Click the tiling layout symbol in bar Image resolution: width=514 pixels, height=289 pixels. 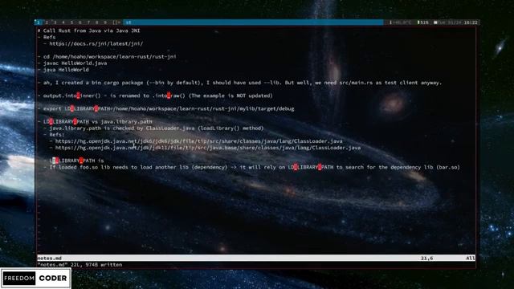(116, 22)
